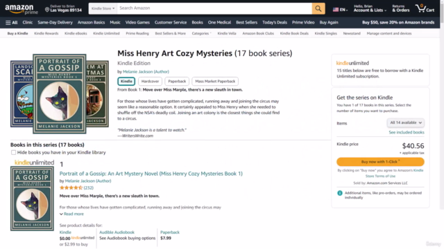444x249 pixels.
Task: Click the info icon beside Additional items note
Action: pos(340,193)
